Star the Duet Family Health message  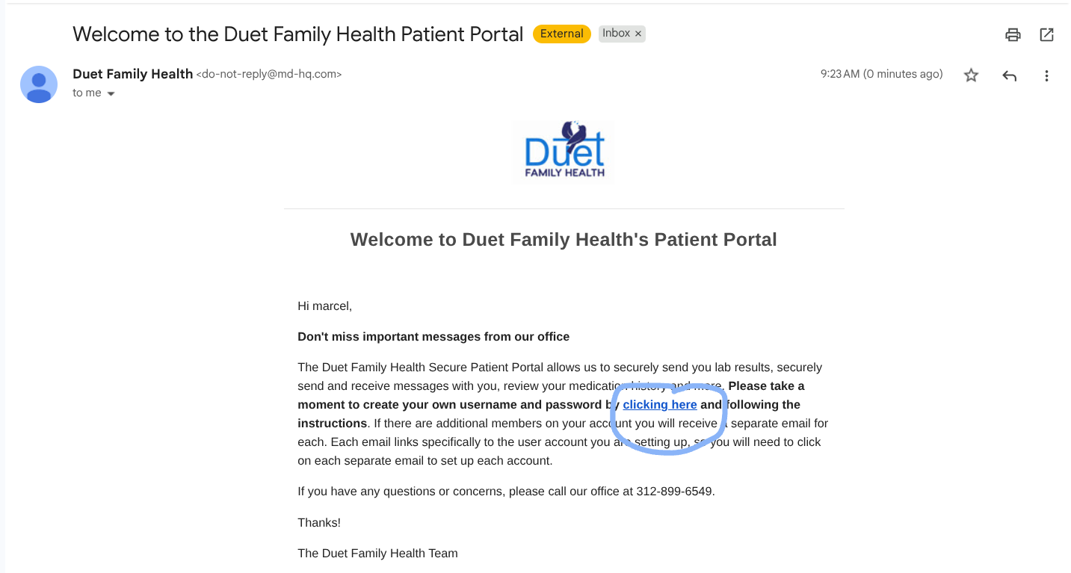coord(971,75)
